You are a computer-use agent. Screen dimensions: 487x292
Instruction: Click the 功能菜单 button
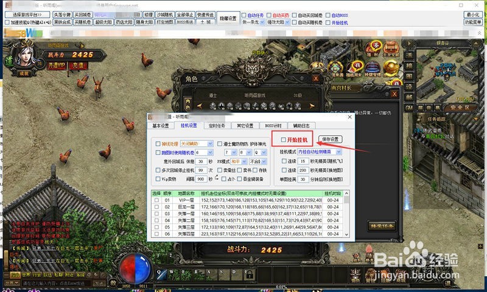click(473, 22)
